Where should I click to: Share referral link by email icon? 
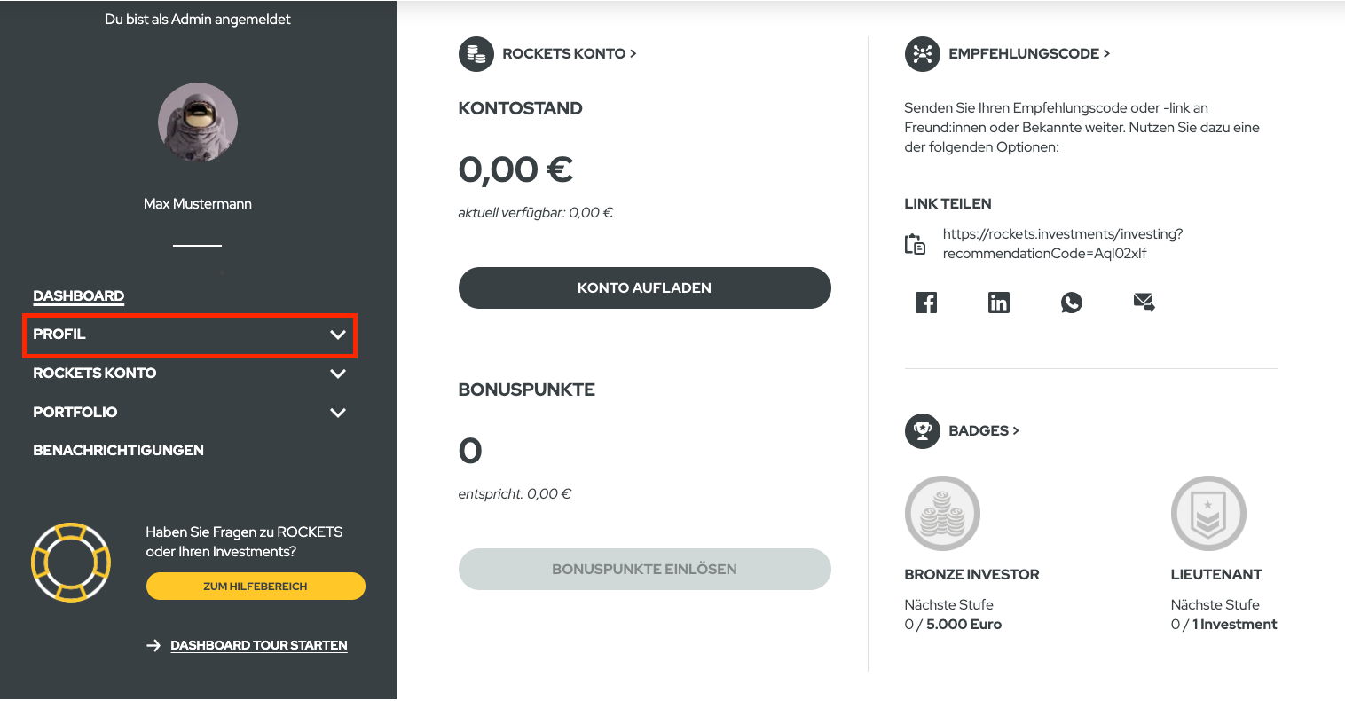[x=1144, y=303]
